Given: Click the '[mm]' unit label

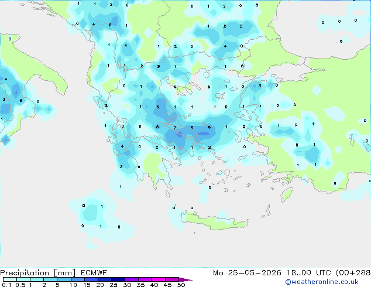Looking at the screenshot, I should (x=64, y=273).
